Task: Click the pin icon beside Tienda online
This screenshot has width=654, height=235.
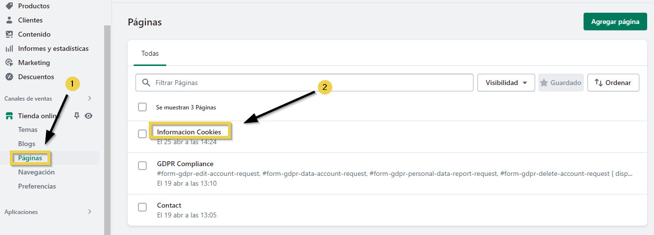Action: (76, 116)
